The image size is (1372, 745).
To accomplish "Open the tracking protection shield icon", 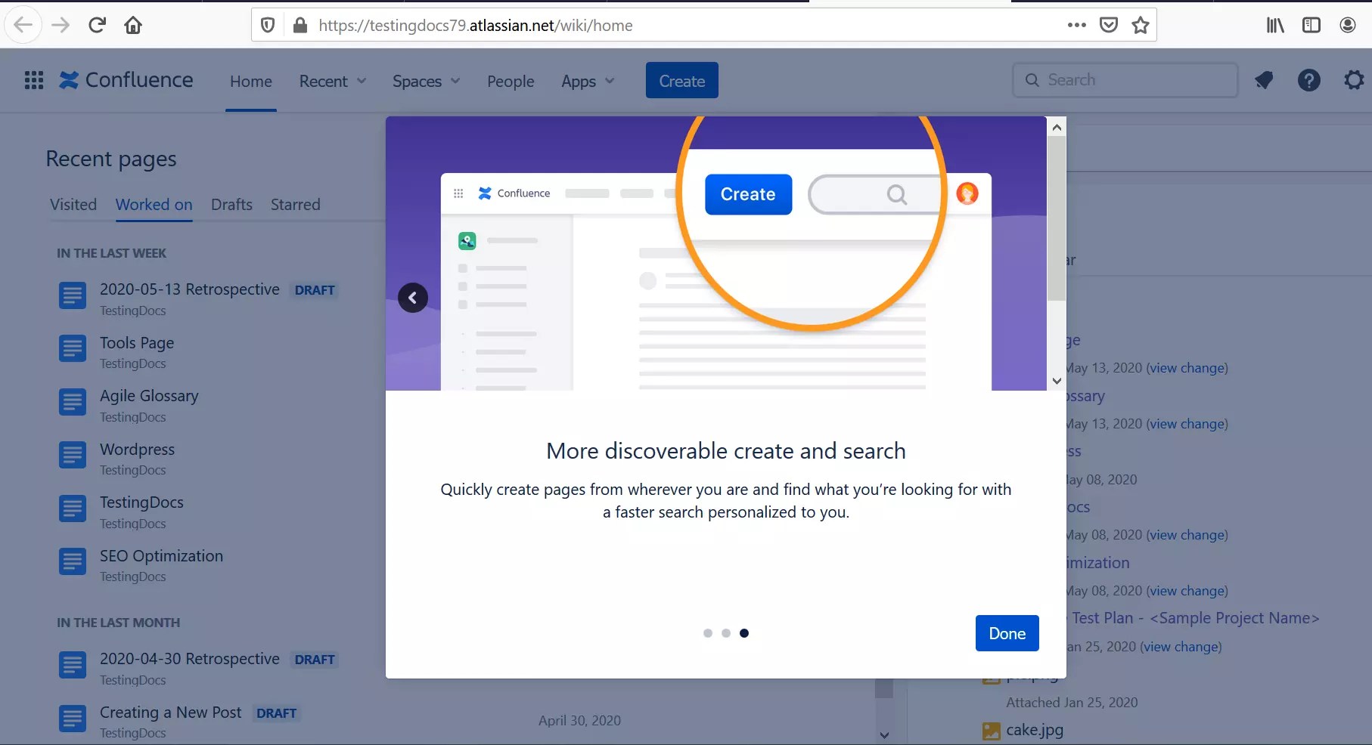I will point(268,25).
